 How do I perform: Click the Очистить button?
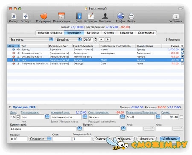point(102,139)
